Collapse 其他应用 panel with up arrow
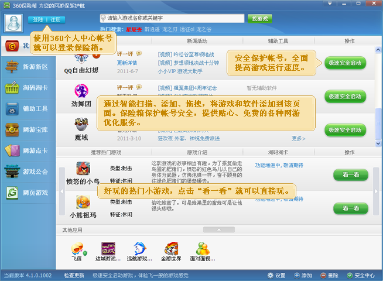This screenshot has height=281, width=383. point(219,229)
